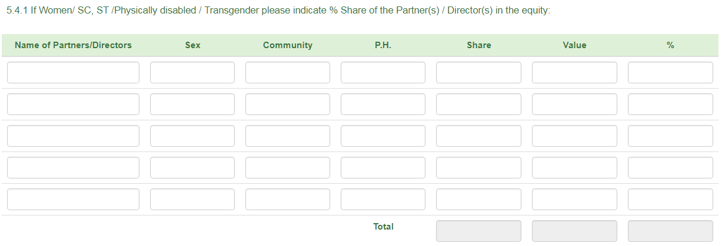Screen dimensions: 725x246
Task: Click the Total Value field
Action: (574, 231)
